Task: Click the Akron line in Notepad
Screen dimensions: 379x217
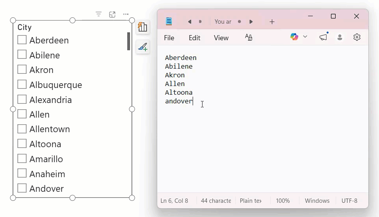Action: 175,75
